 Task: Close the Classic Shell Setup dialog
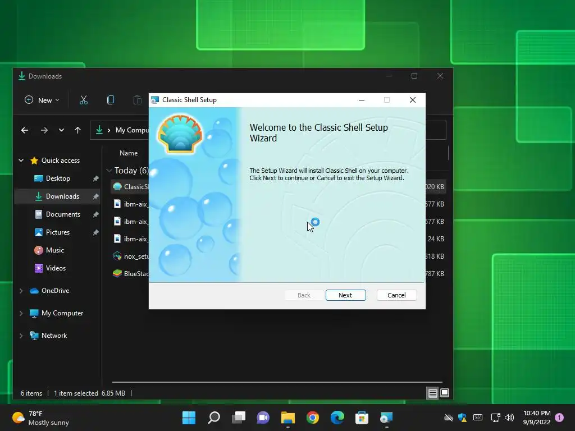[413, 100]
